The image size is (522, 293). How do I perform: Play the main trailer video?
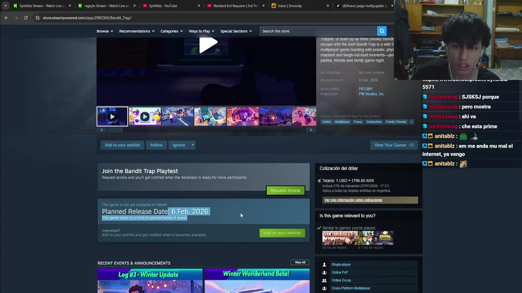click(x=208, y=45)
